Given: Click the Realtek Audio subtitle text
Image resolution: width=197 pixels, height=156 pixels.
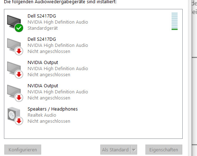Looking at the screenshot, I should [x=42, y=115].
